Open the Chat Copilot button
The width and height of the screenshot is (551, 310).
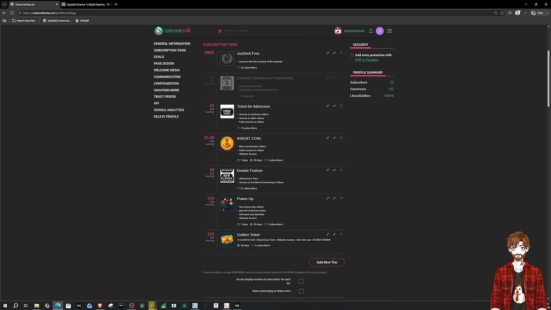click(x=537, y=13)
